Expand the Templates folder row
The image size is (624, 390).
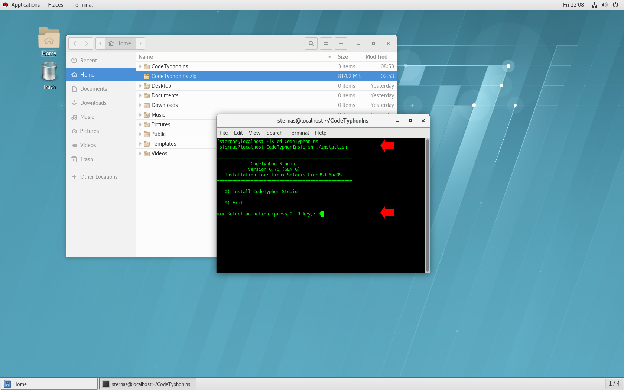[x=140, y=144]
